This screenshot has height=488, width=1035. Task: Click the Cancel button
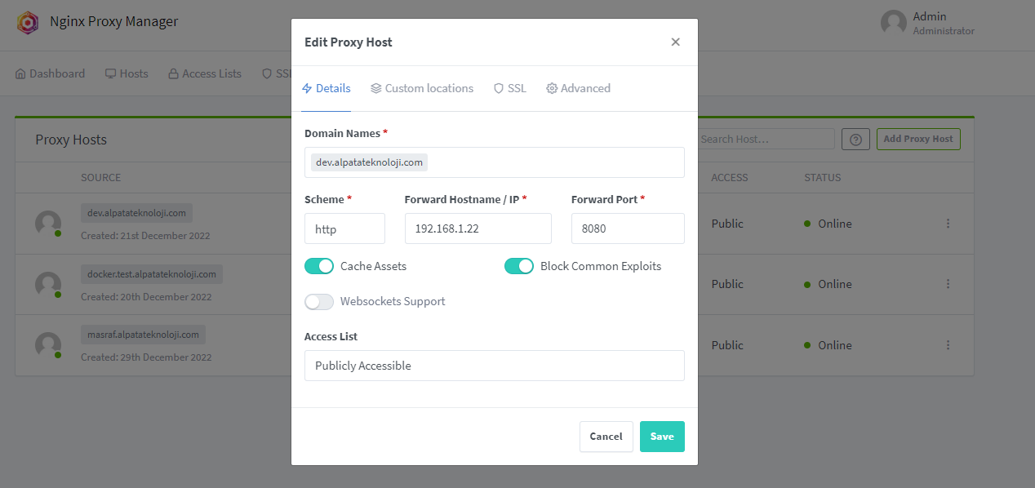tap(606, 437)
